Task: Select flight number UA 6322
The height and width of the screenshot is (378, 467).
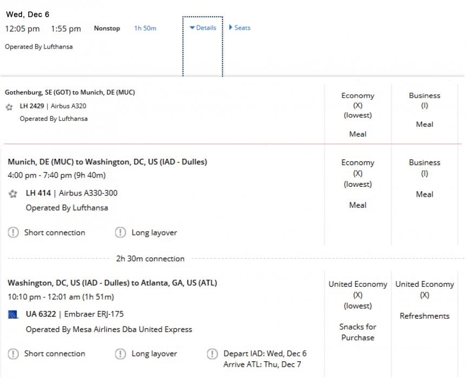Action: coord(41,314)
